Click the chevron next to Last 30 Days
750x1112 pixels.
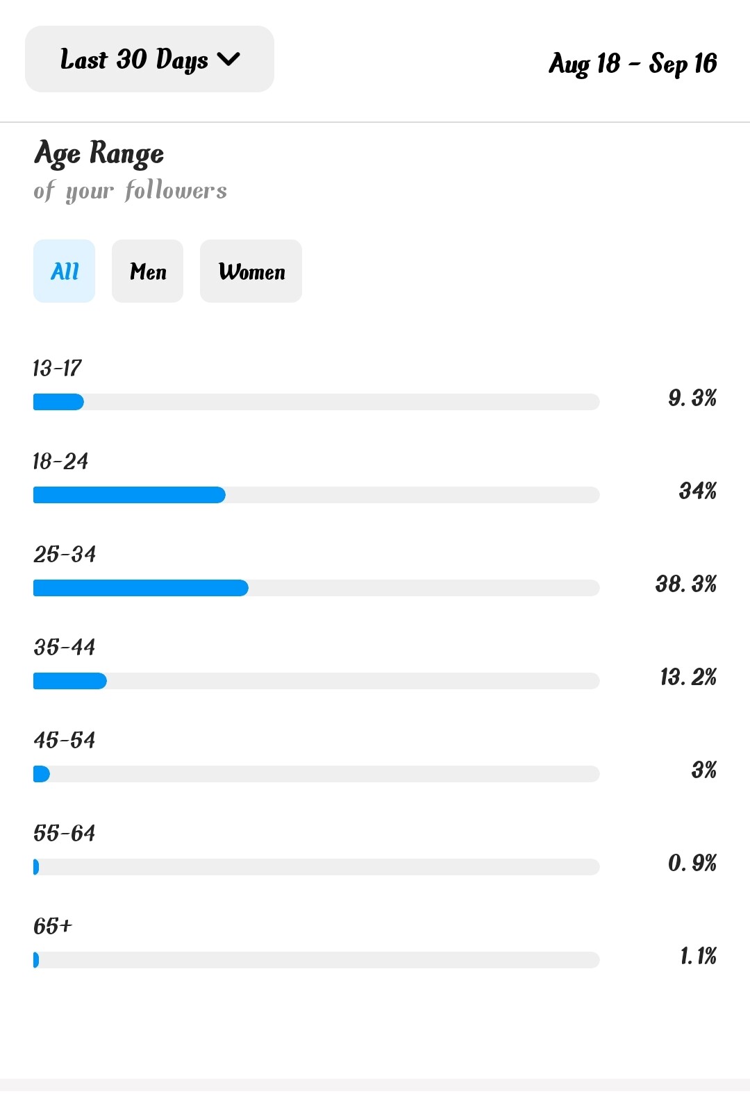[228, 60]
